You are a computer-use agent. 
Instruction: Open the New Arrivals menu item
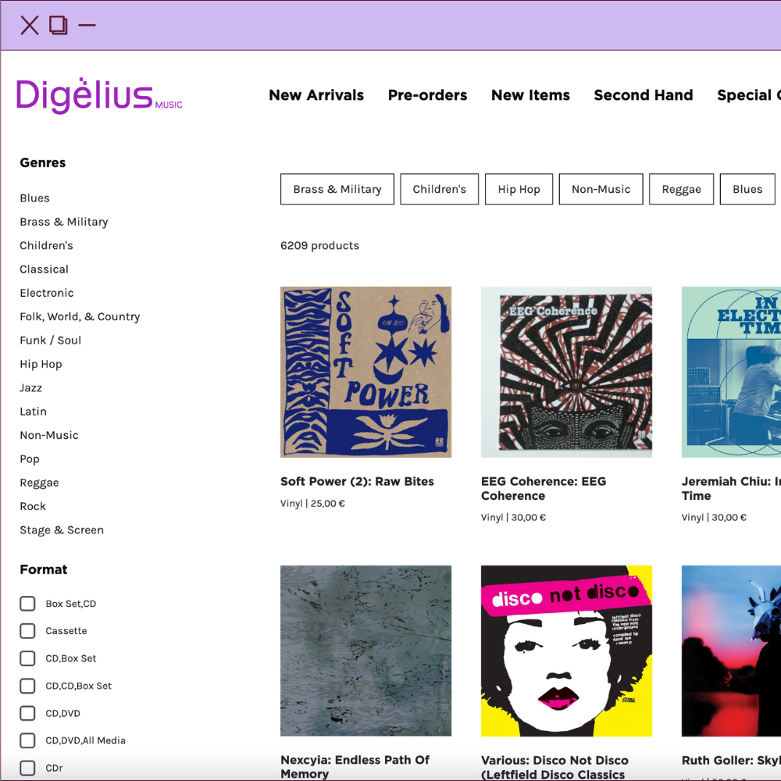[x=316, y=95]
